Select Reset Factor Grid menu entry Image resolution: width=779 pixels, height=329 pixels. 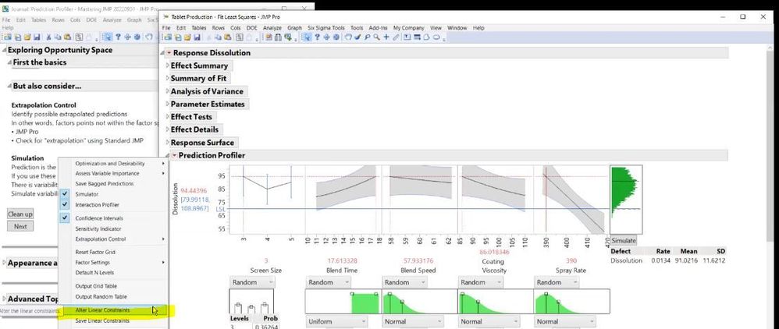(95, 252)
